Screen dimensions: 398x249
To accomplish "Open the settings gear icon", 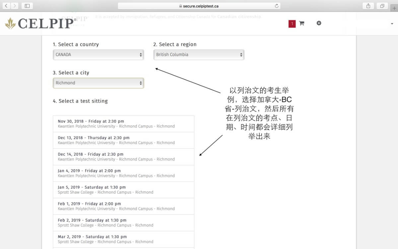I will coord(319,23).
